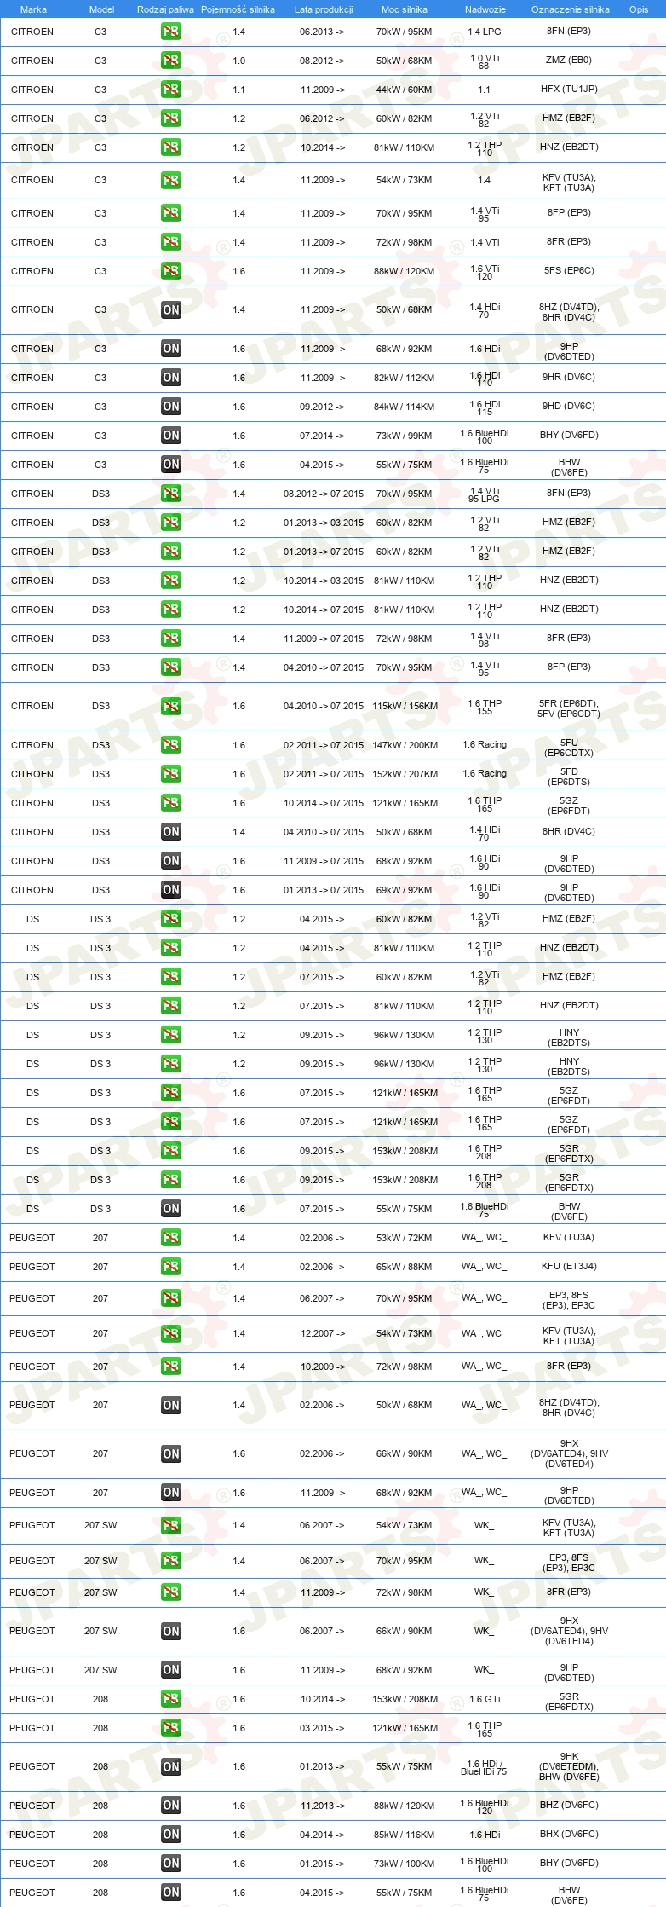This screenshot has height=1907, width=666.
Task: Select the 82kW / 112KM power cell
Action: pos(404,378)
